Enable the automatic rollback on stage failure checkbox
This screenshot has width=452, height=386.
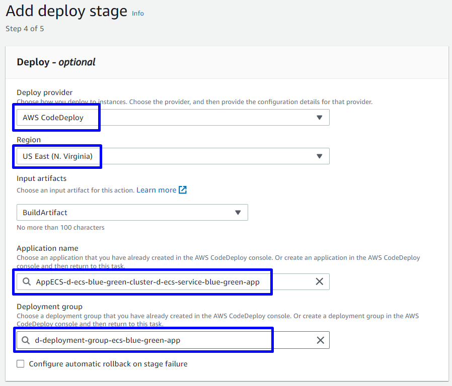[21, 364]
